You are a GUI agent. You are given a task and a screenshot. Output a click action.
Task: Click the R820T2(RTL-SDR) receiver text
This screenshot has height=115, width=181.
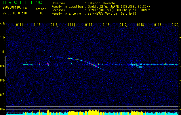coord(119,10)
